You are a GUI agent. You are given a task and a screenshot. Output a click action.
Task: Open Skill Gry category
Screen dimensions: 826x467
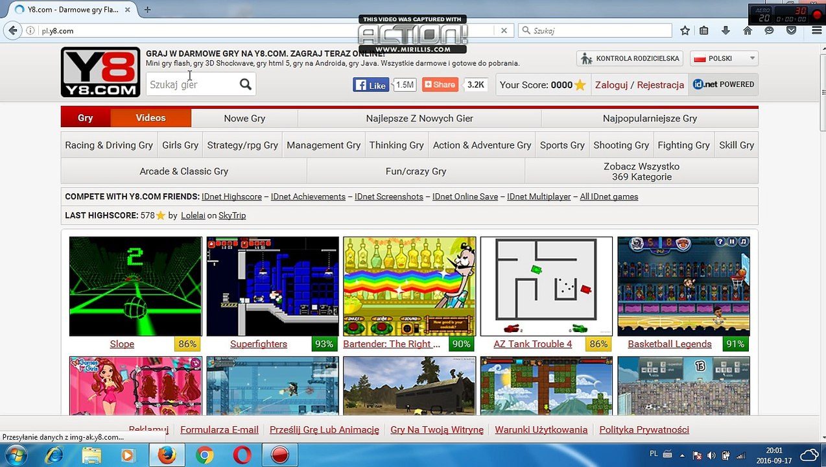(x=737, y=145)
